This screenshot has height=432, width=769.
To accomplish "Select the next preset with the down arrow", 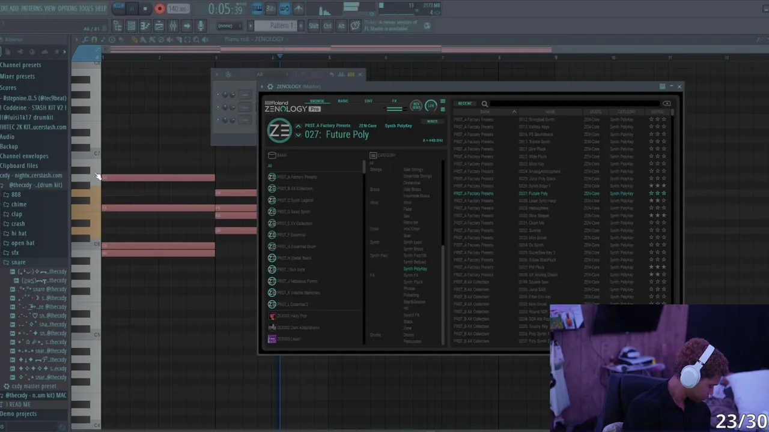I will coord(298,134).
